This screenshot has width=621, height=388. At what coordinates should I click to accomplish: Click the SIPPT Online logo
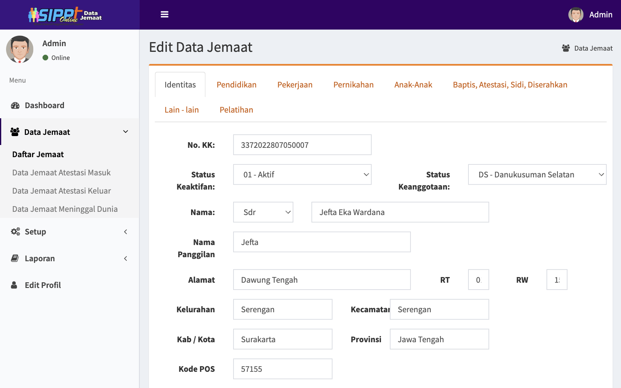[x=65, y=15]
